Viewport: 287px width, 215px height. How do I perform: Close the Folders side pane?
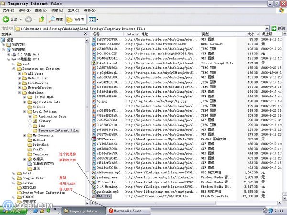pos(85,34)
